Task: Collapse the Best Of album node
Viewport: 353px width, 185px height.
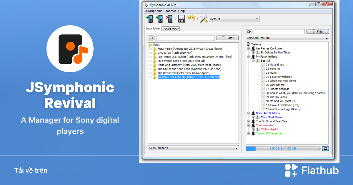Action: coord(253,60)
